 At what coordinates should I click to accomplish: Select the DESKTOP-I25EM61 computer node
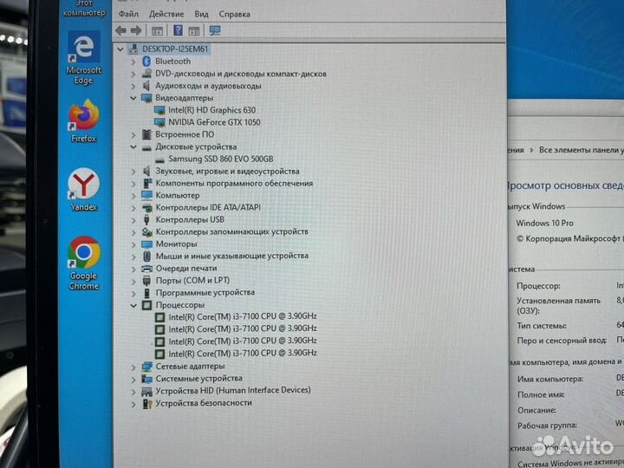point(175,49)
